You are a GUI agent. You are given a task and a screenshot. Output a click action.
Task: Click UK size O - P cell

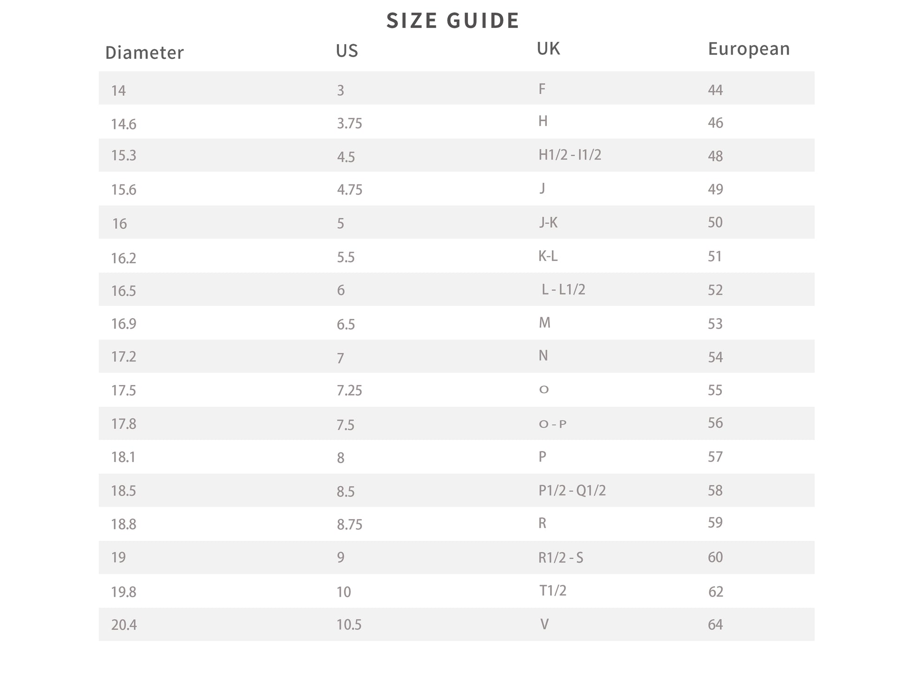tap(552, 424)
